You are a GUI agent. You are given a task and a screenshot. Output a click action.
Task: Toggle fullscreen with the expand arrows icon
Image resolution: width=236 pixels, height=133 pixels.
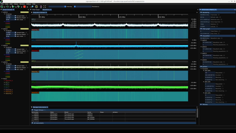(45, 7)
